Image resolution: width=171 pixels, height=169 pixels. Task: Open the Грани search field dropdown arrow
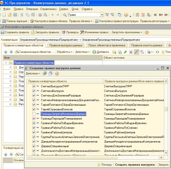pos(102,15)
